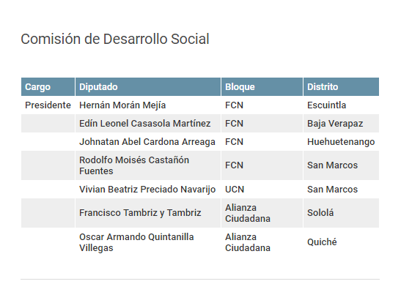Click the Baja Verapaz district cell
This screenshot has height=284, width=401.
[x=335, y=124]
